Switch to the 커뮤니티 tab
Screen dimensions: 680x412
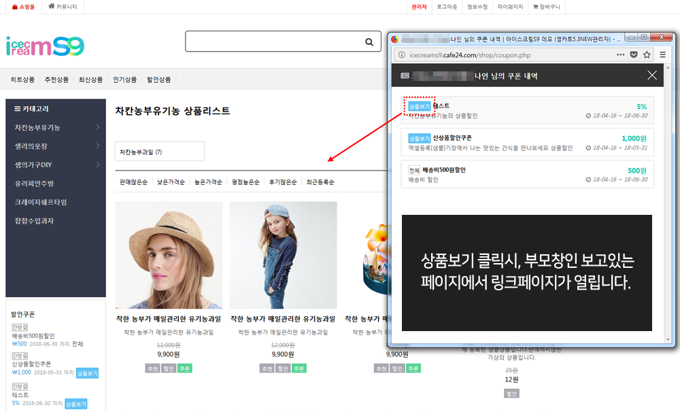point(63,7)
